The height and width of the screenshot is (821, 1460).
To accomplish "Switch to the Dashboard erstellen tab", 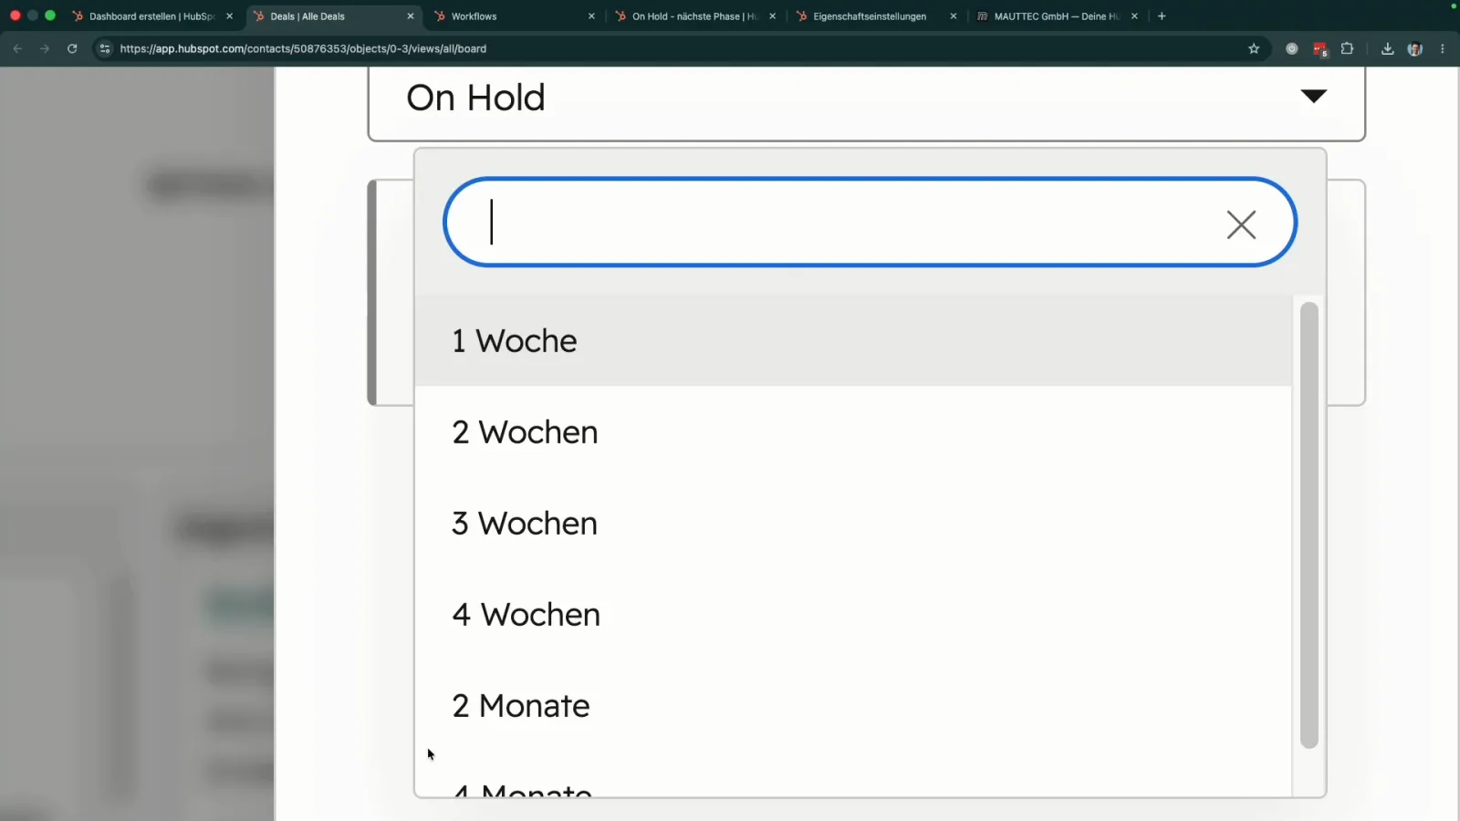I will (x=151, y=16).
